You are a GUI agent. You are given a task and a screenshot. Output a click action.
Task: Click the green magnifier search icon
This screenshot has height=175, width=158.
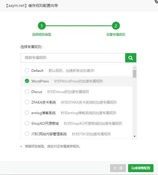[x=131, y=58]
